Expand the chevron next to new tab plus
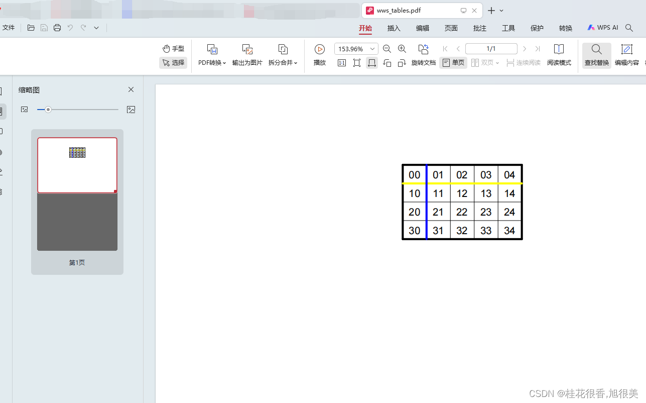This screenshot has width=646, height=403. point(501,11)
